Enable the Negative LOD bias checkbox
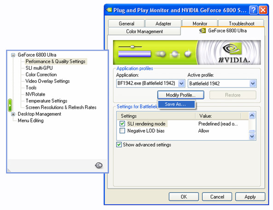 122,131
